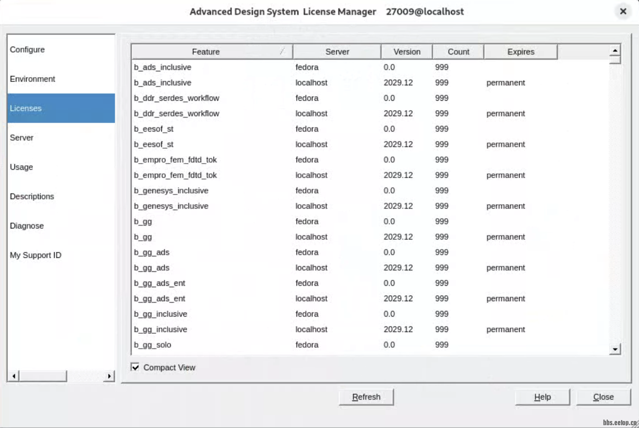Screen dimensions: 639x428
Task: Open the Server settings page
Action: (21, 138)
